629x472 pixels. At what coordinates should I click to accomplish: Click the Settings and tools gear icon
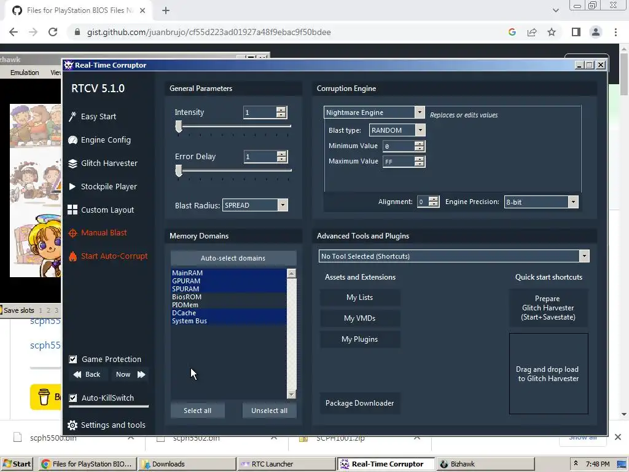(x=72, y=425)
